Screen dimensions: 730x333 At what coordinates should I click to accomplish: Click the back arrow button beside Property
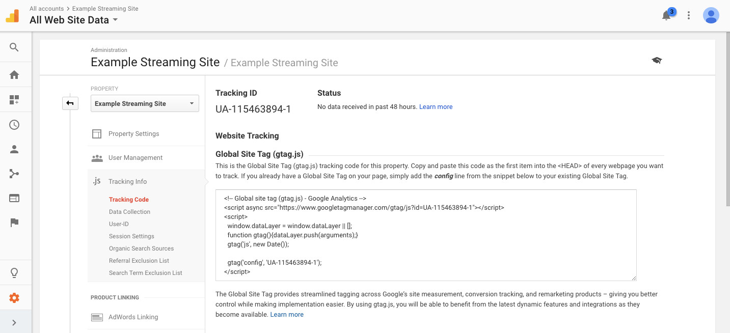70,103
